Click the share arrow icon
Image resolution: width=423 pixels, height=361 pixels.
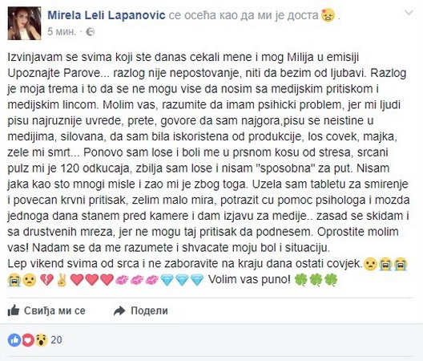[x=119, y=311]
